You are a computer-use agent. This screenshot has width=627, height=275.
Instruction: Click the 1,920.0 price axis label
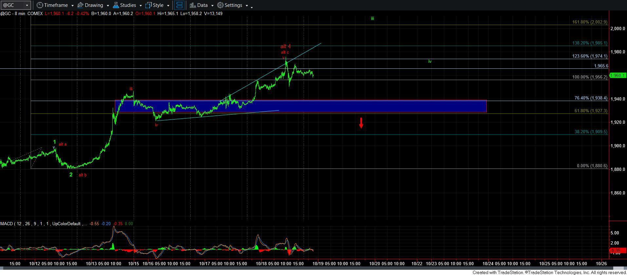(x=618, y=122)
